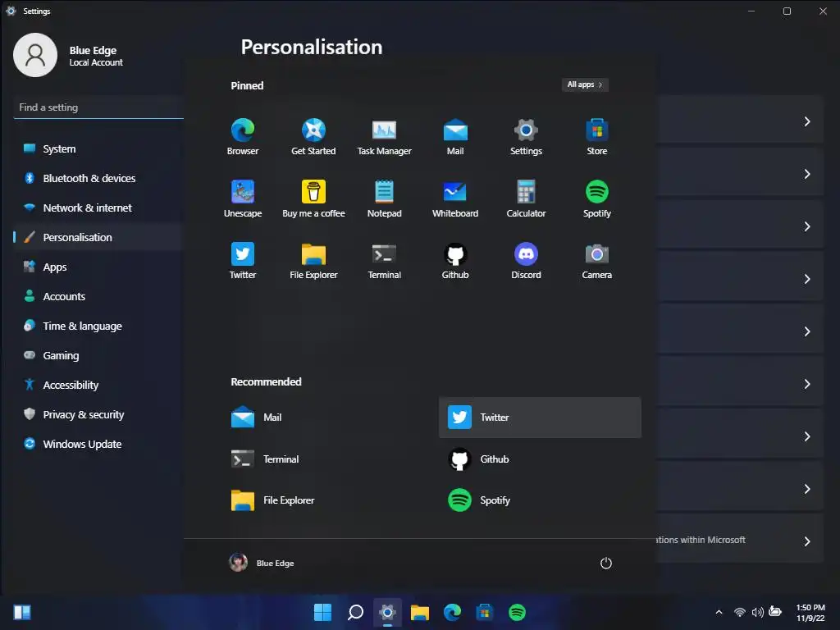Viewport: 840px width, 630px height.
Task: Open the Store pinned app
Action: pyautogui.click(x=597, y=137)
